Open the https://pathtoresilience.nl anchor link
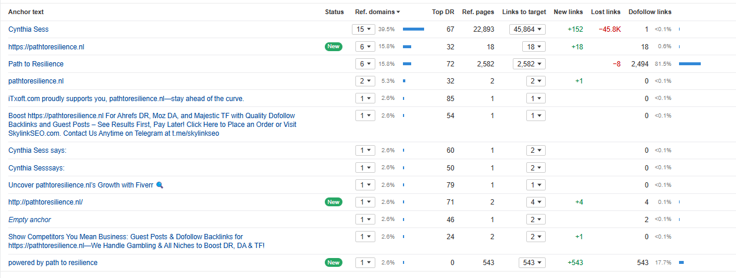 click(46, 46)
